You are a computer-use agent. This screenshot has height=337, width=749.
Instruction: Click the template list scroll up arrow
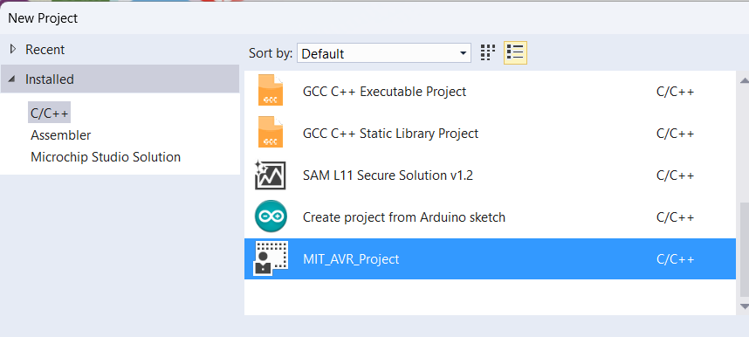pos(743,79)
